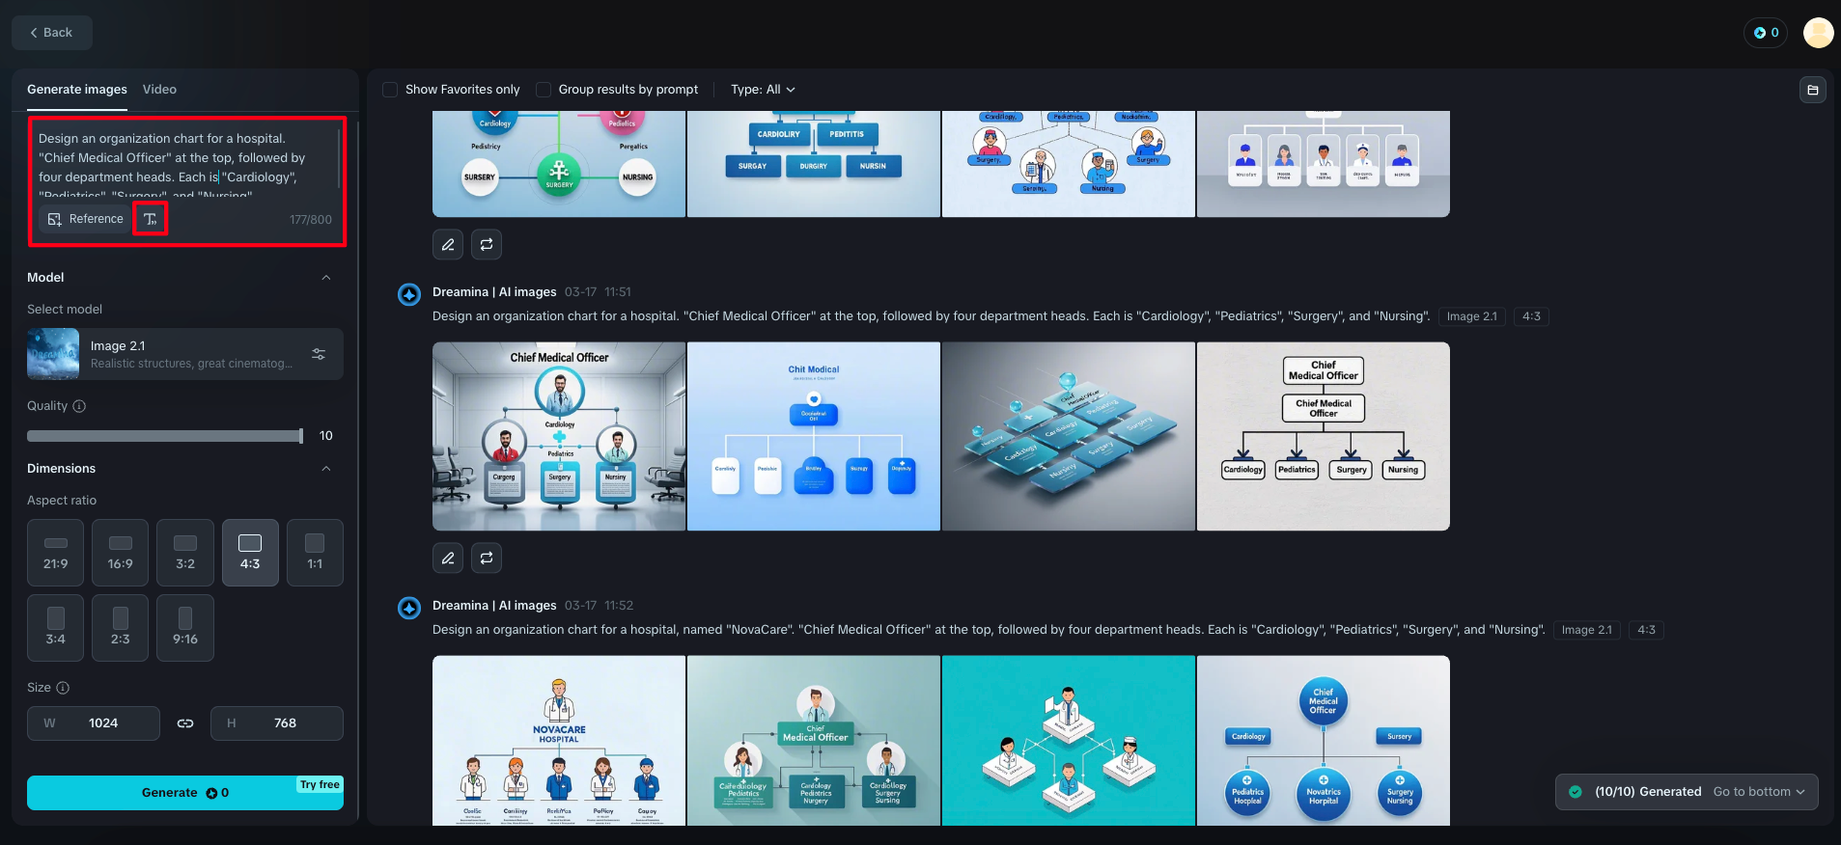Click the edit pencil icon under the 11:51 results
The width and height of the screenshot is (1841, 845).
click(448, 558)
